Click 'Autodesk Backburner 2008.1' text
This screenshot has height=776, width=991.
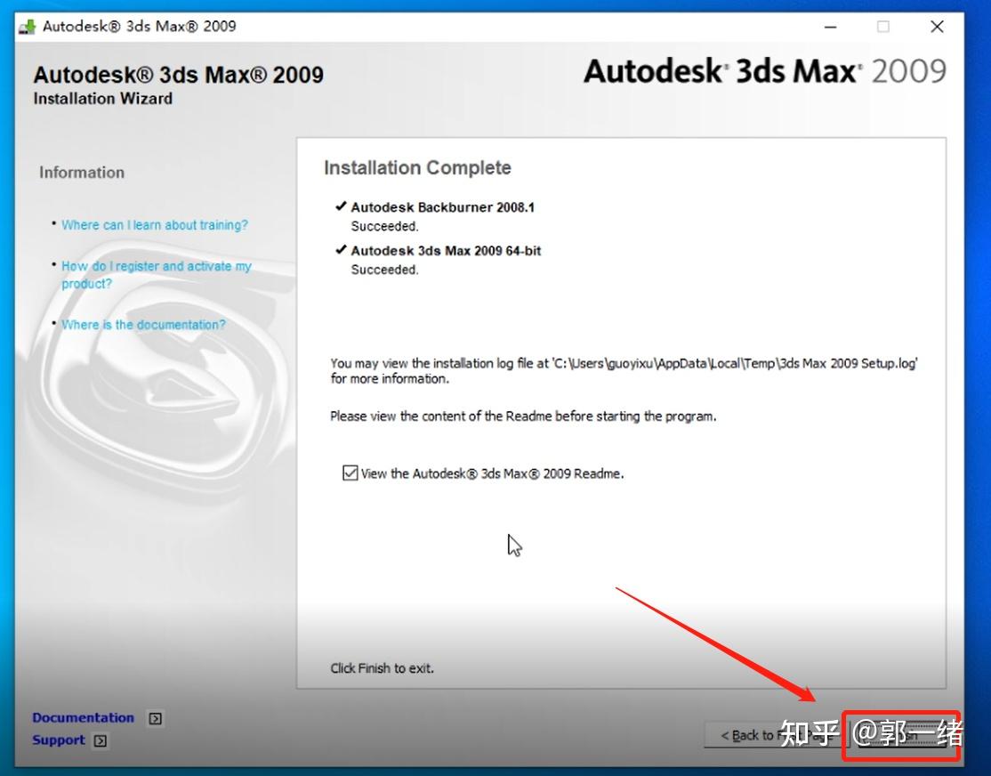coord(442,207)
